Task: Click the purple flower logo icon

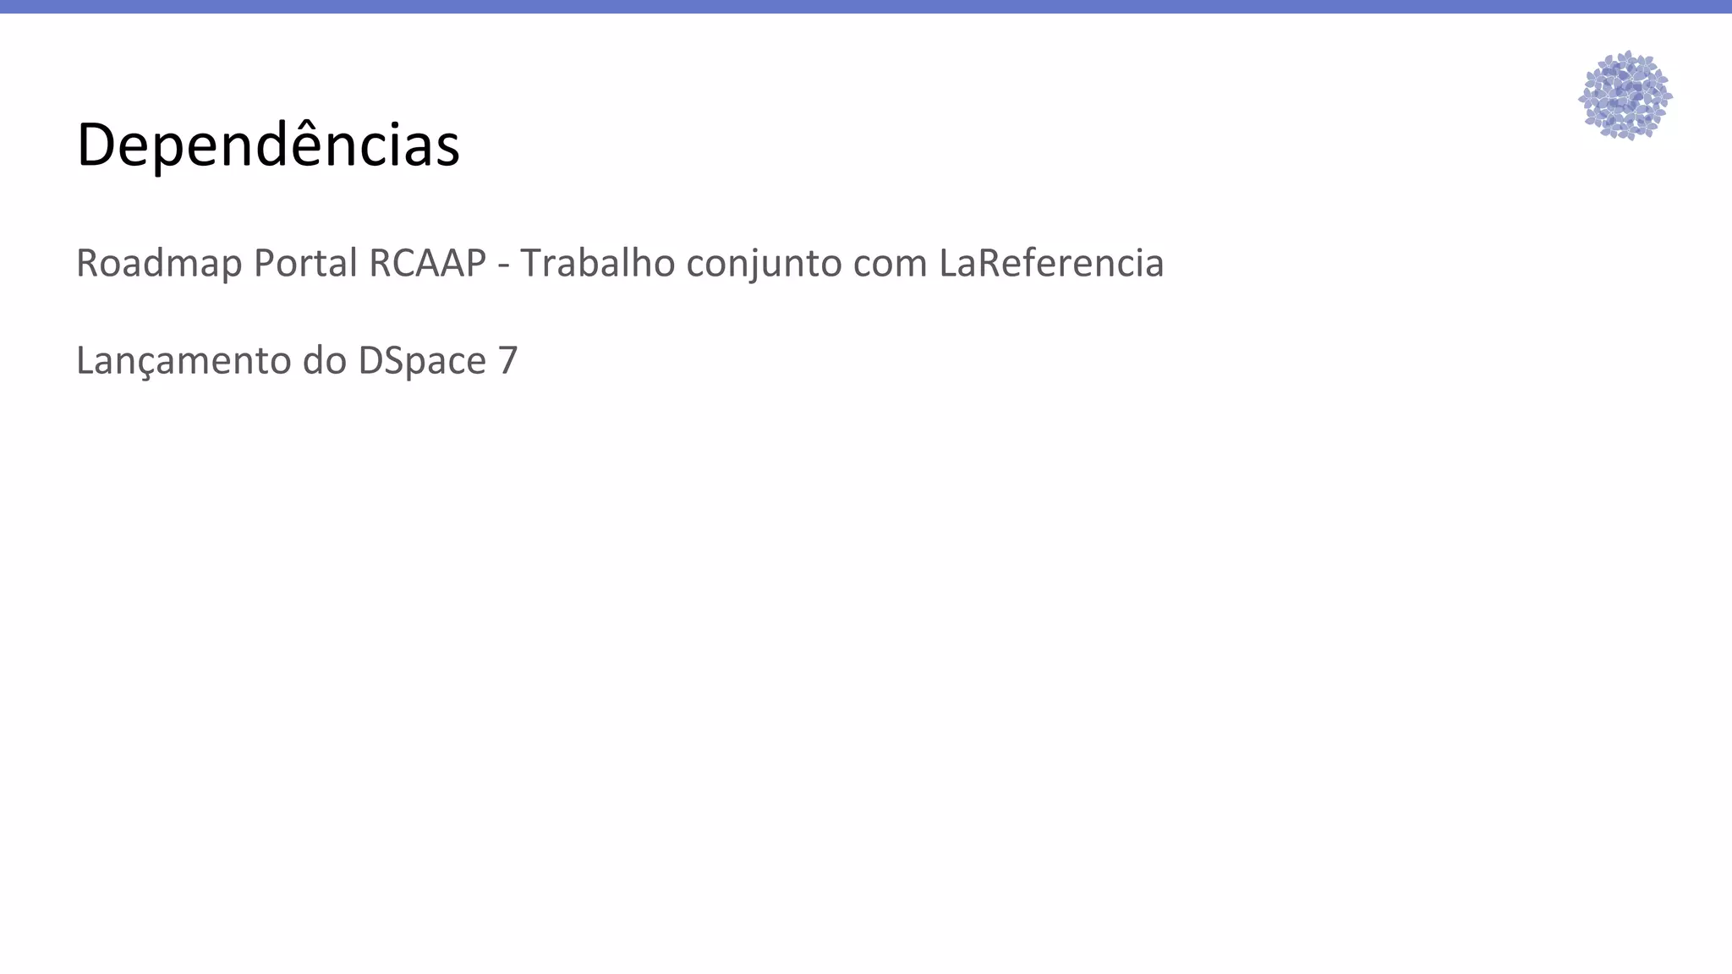Action: (x=1625, y=95)
